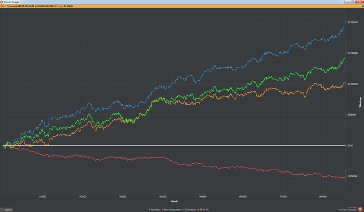Toggle the All-In EV legend entry

(203, 210)
